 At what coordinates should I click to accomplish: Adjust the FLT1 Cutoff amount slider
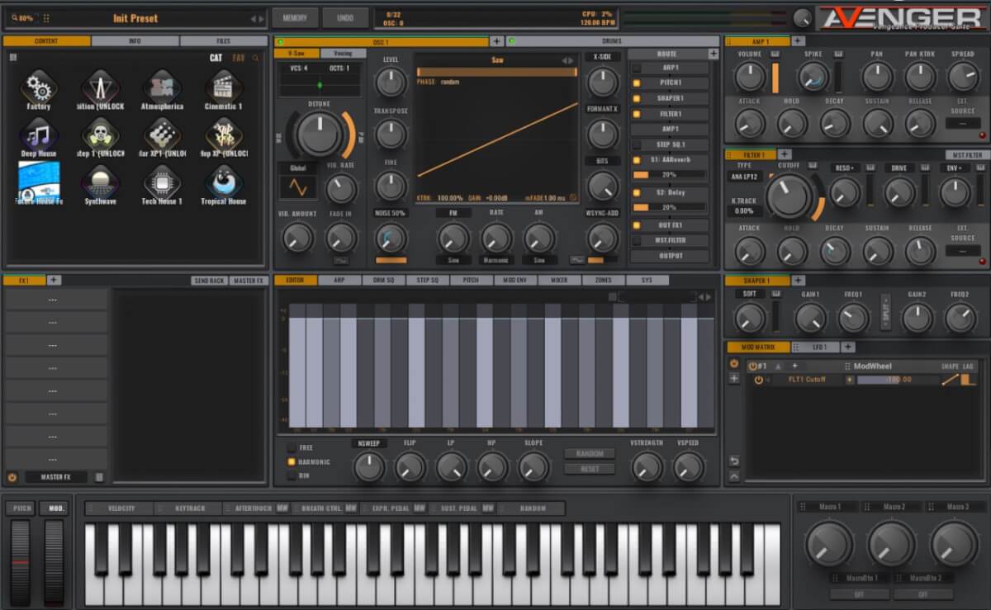pyautogui.click(x=898, y=380)
